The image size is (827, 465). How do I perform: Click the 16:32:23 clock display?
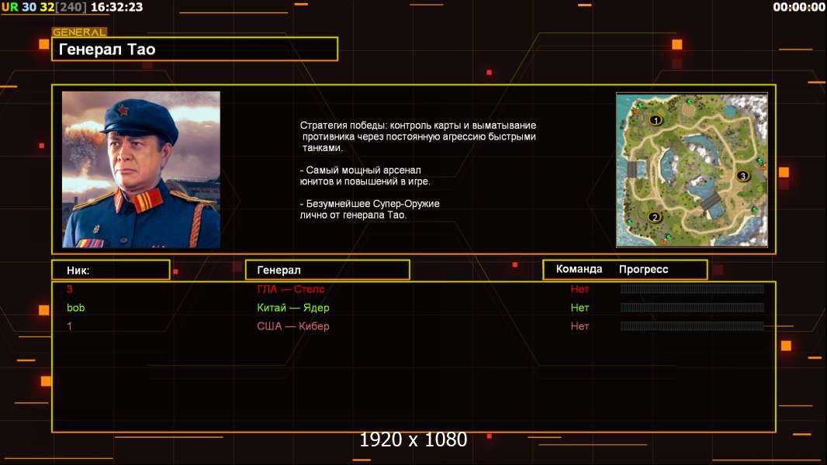[x=116, y=7]
